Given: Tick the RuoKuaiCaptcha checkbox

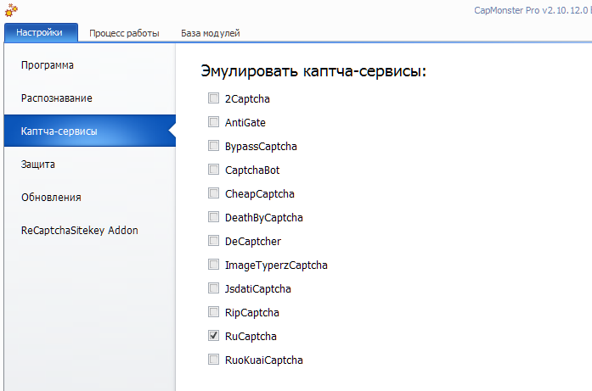Looking at the screenshot, I should (x=213, y=360).
